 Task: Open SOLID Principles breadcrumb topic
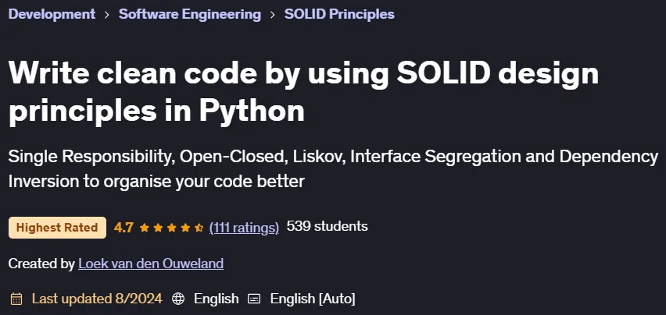(x=339, y=14)
